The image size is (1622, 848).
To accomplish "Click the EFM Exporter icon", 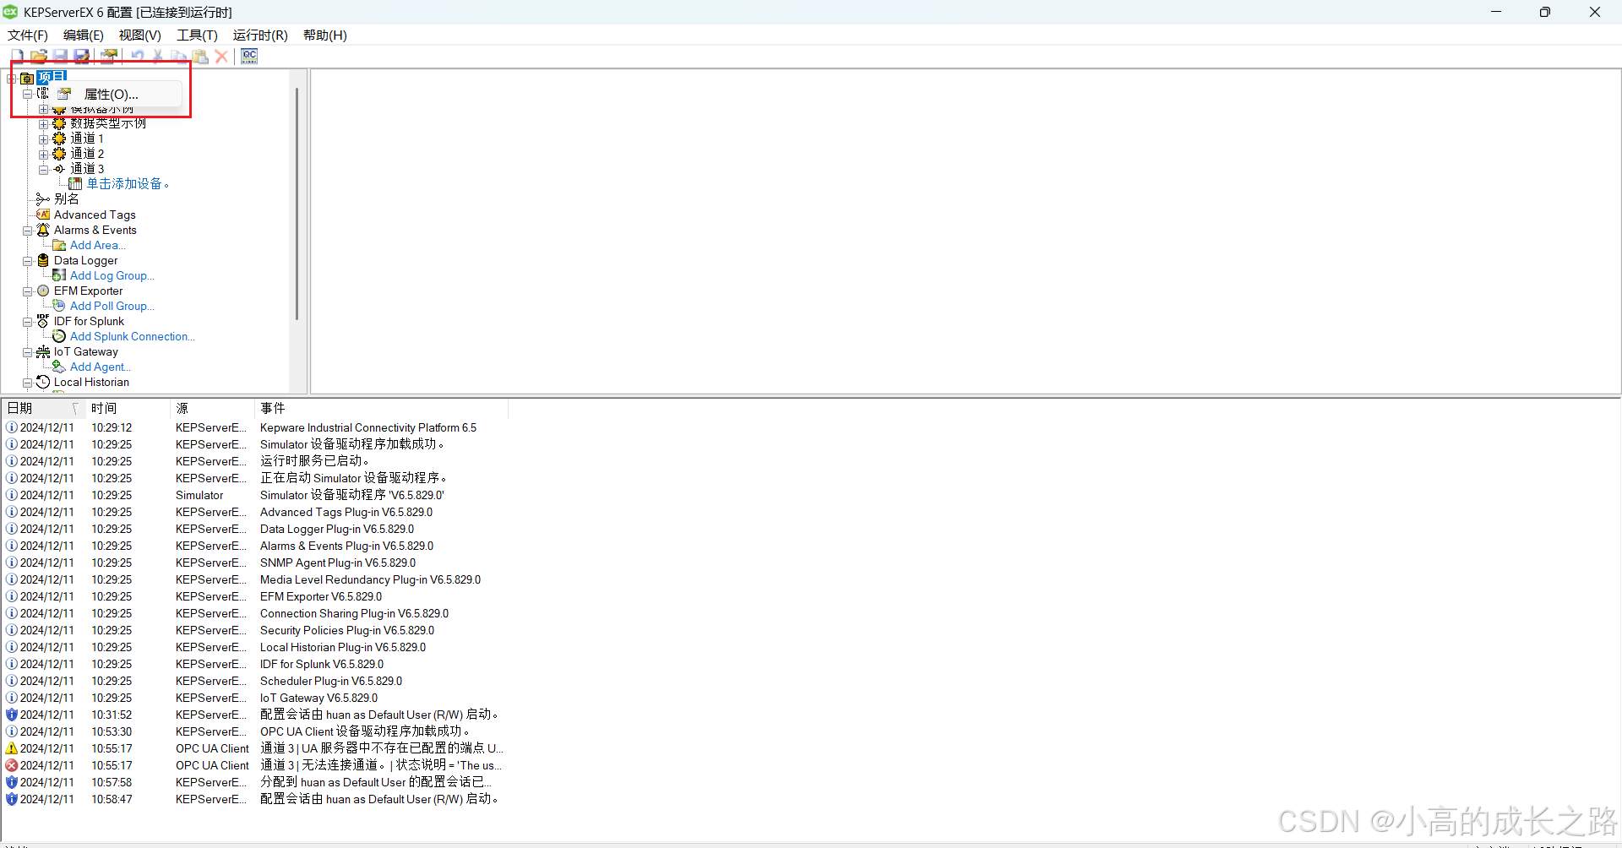I will click(43, 291).
